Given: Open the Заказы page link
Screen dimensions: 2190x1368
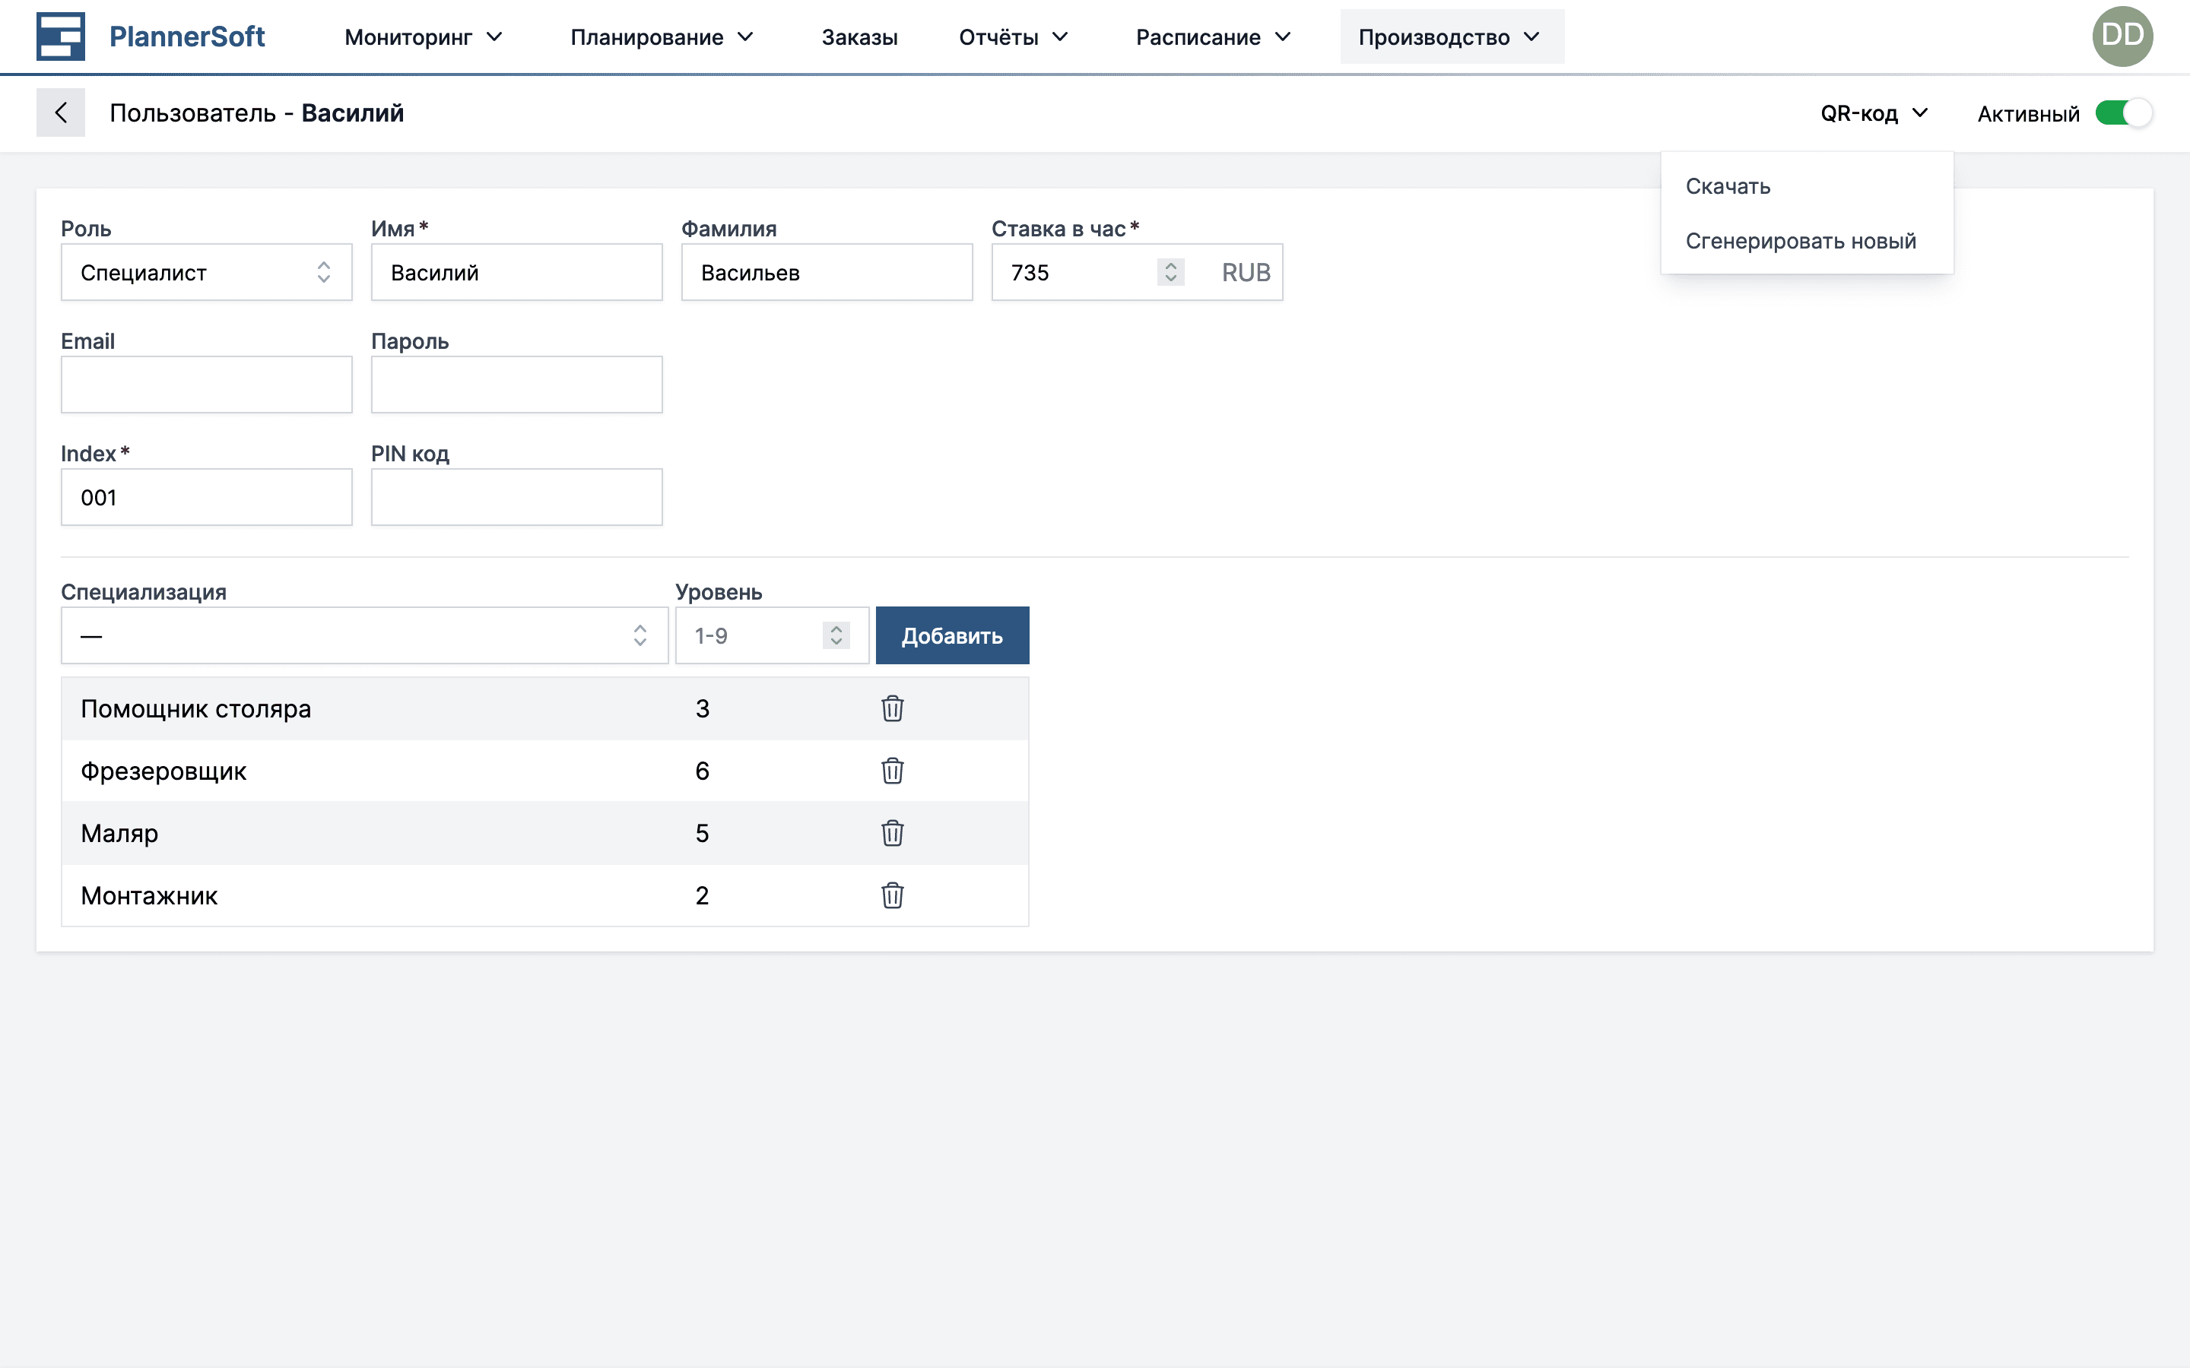Looking at the screenshot, I should [x=859, y=37].
